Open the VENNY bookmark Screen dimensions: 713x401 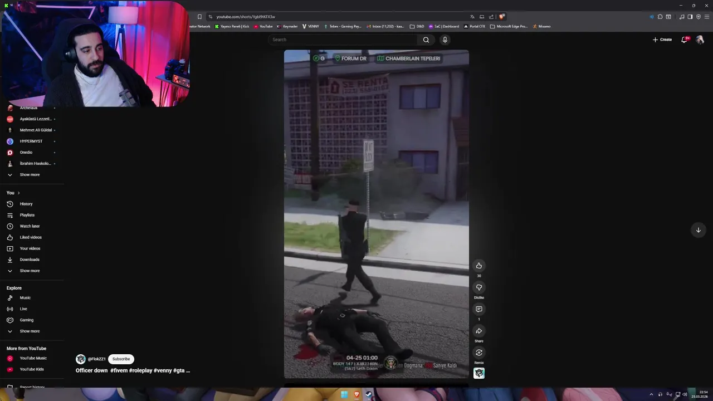tap(311, 26)
